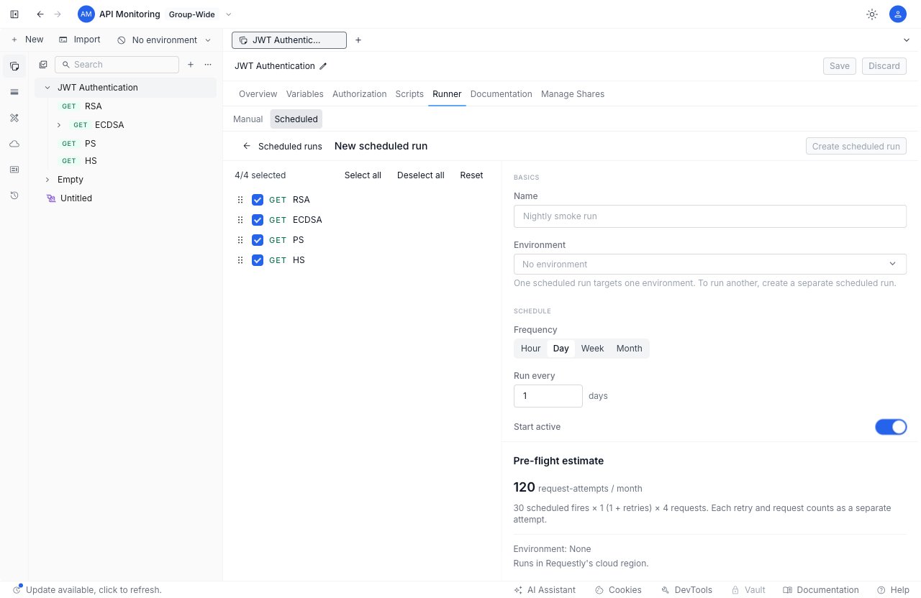
Task: Open the Environments icon in sidebar rail
Action: (x=14, y=92)
